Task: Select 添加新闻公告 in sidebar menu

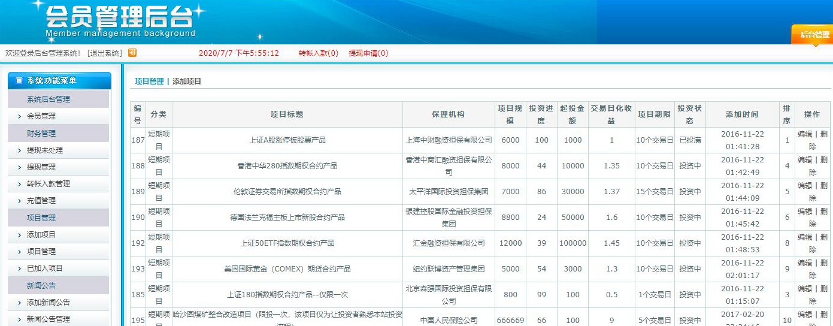Action: point(48,303)
